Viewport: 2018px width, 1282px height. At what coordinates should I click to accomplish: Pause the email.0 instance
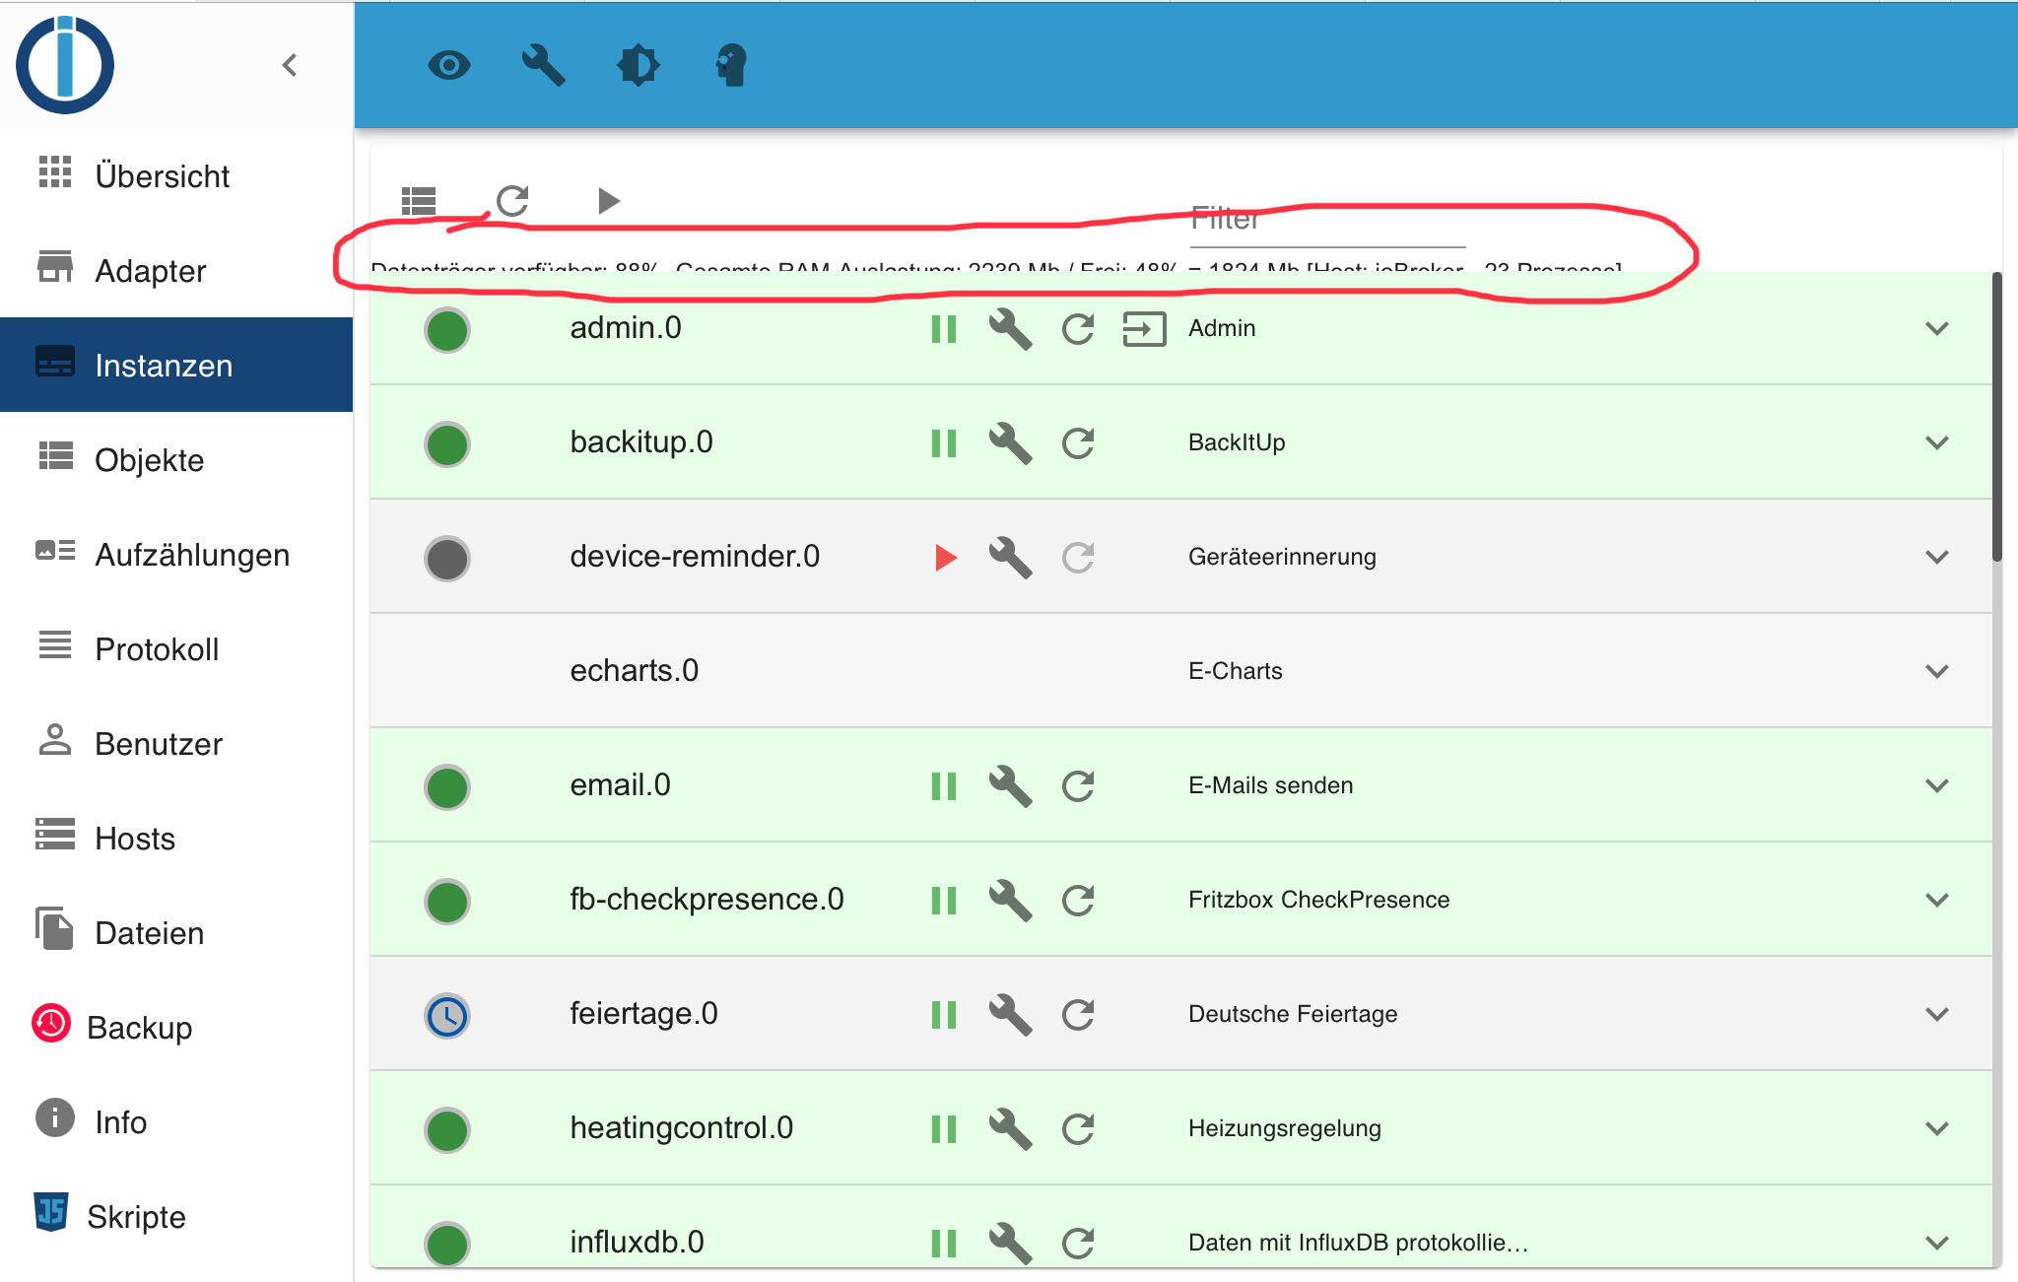click(943, 785)
